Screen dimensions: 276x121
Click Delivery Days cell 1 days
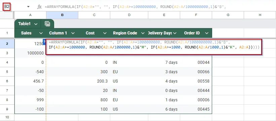point(164,100)
